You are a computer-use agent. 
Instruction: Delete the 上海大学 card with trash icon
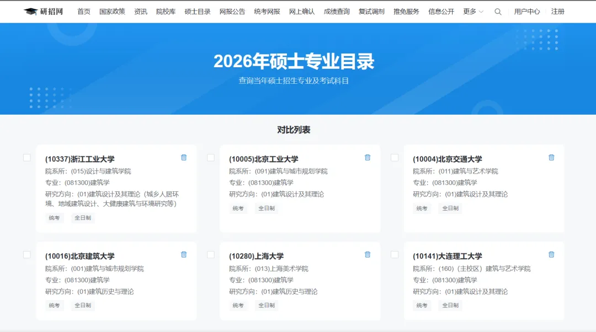tap(368, 254)
